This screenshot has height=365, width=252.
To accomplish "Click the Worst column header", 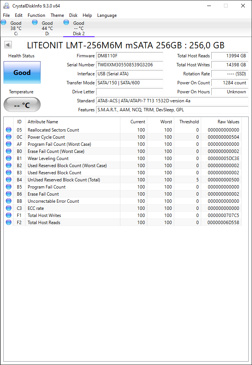I will (160, 122).
